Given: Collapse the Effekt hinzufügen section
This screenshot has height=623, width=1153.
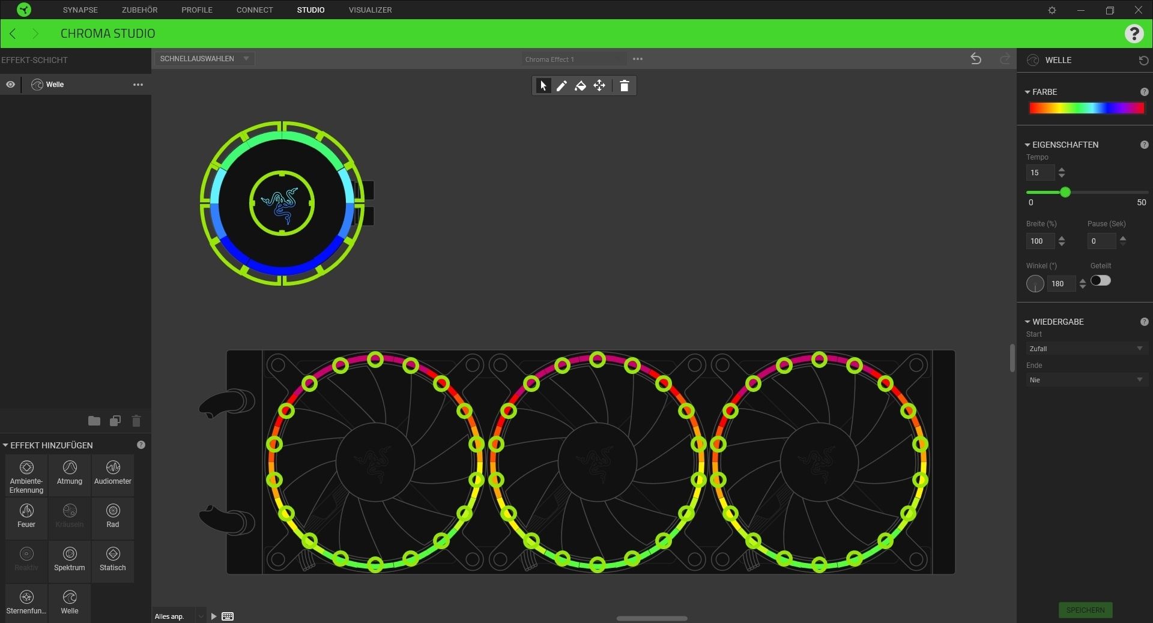Looking at the screenshot, I should (x=5, y=445).
